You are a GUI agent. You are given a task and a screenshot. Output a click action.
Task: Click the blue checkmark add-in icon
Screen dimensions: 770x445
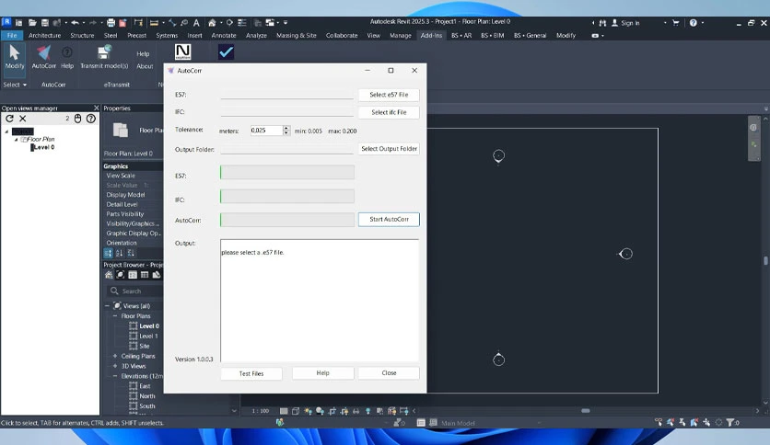coord(226,52)
